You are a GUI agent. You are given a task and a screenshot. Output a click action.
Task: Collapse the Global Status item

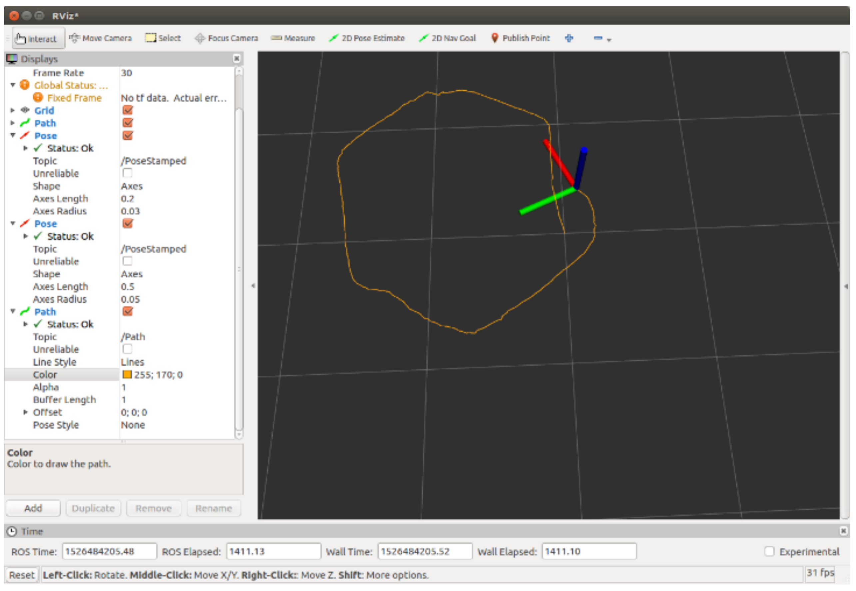[x=13, y=85]
